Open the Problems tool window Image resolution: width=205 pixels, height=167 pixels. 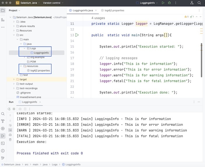3,150
